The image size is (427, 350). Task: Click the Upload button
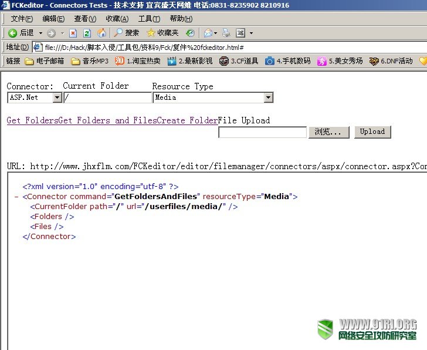(x=372, y=132)
